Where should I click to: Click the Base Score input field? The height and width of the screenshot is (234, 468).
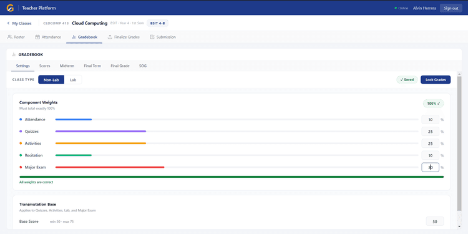[x=435, y=222]
